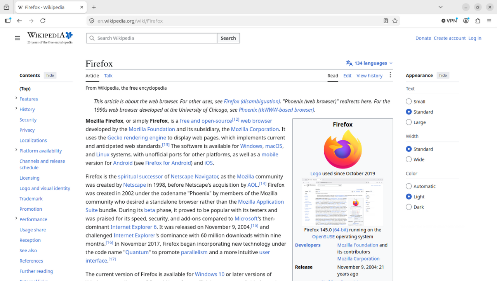The width and height of the screenshot is (497, 281).
Task: Open the Edit tab
Action: 347,76
